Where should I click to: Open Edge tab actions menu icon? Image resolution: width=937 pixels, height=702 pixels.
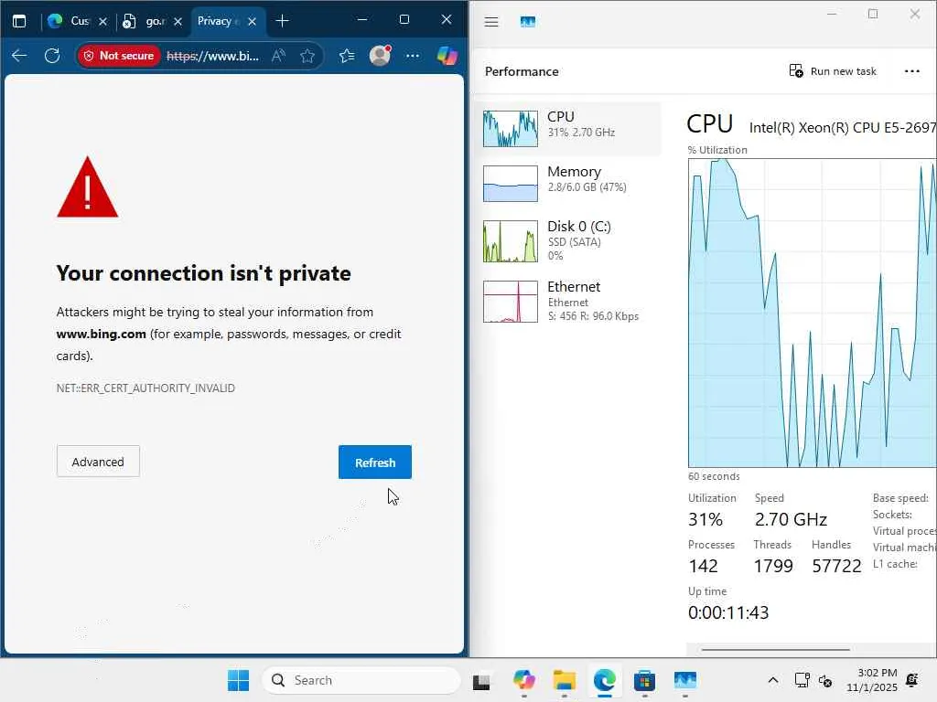[19, 22]
